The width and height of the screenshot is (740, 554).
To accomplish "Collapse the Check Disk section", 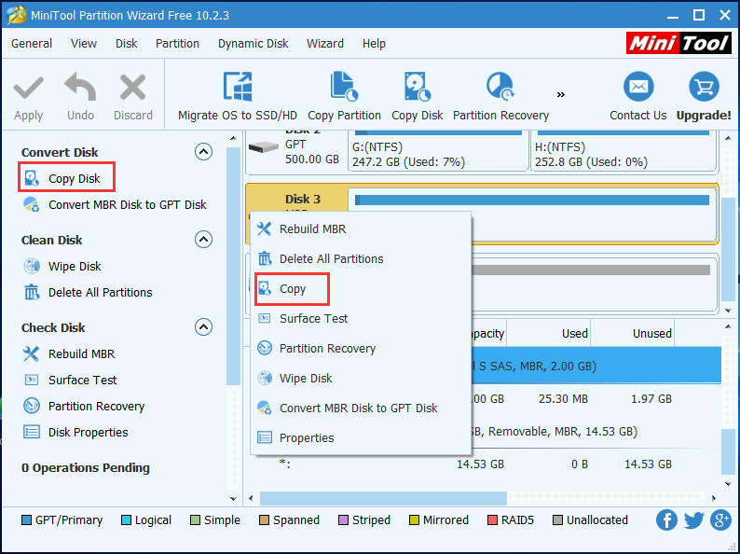I will pos(203,326).
